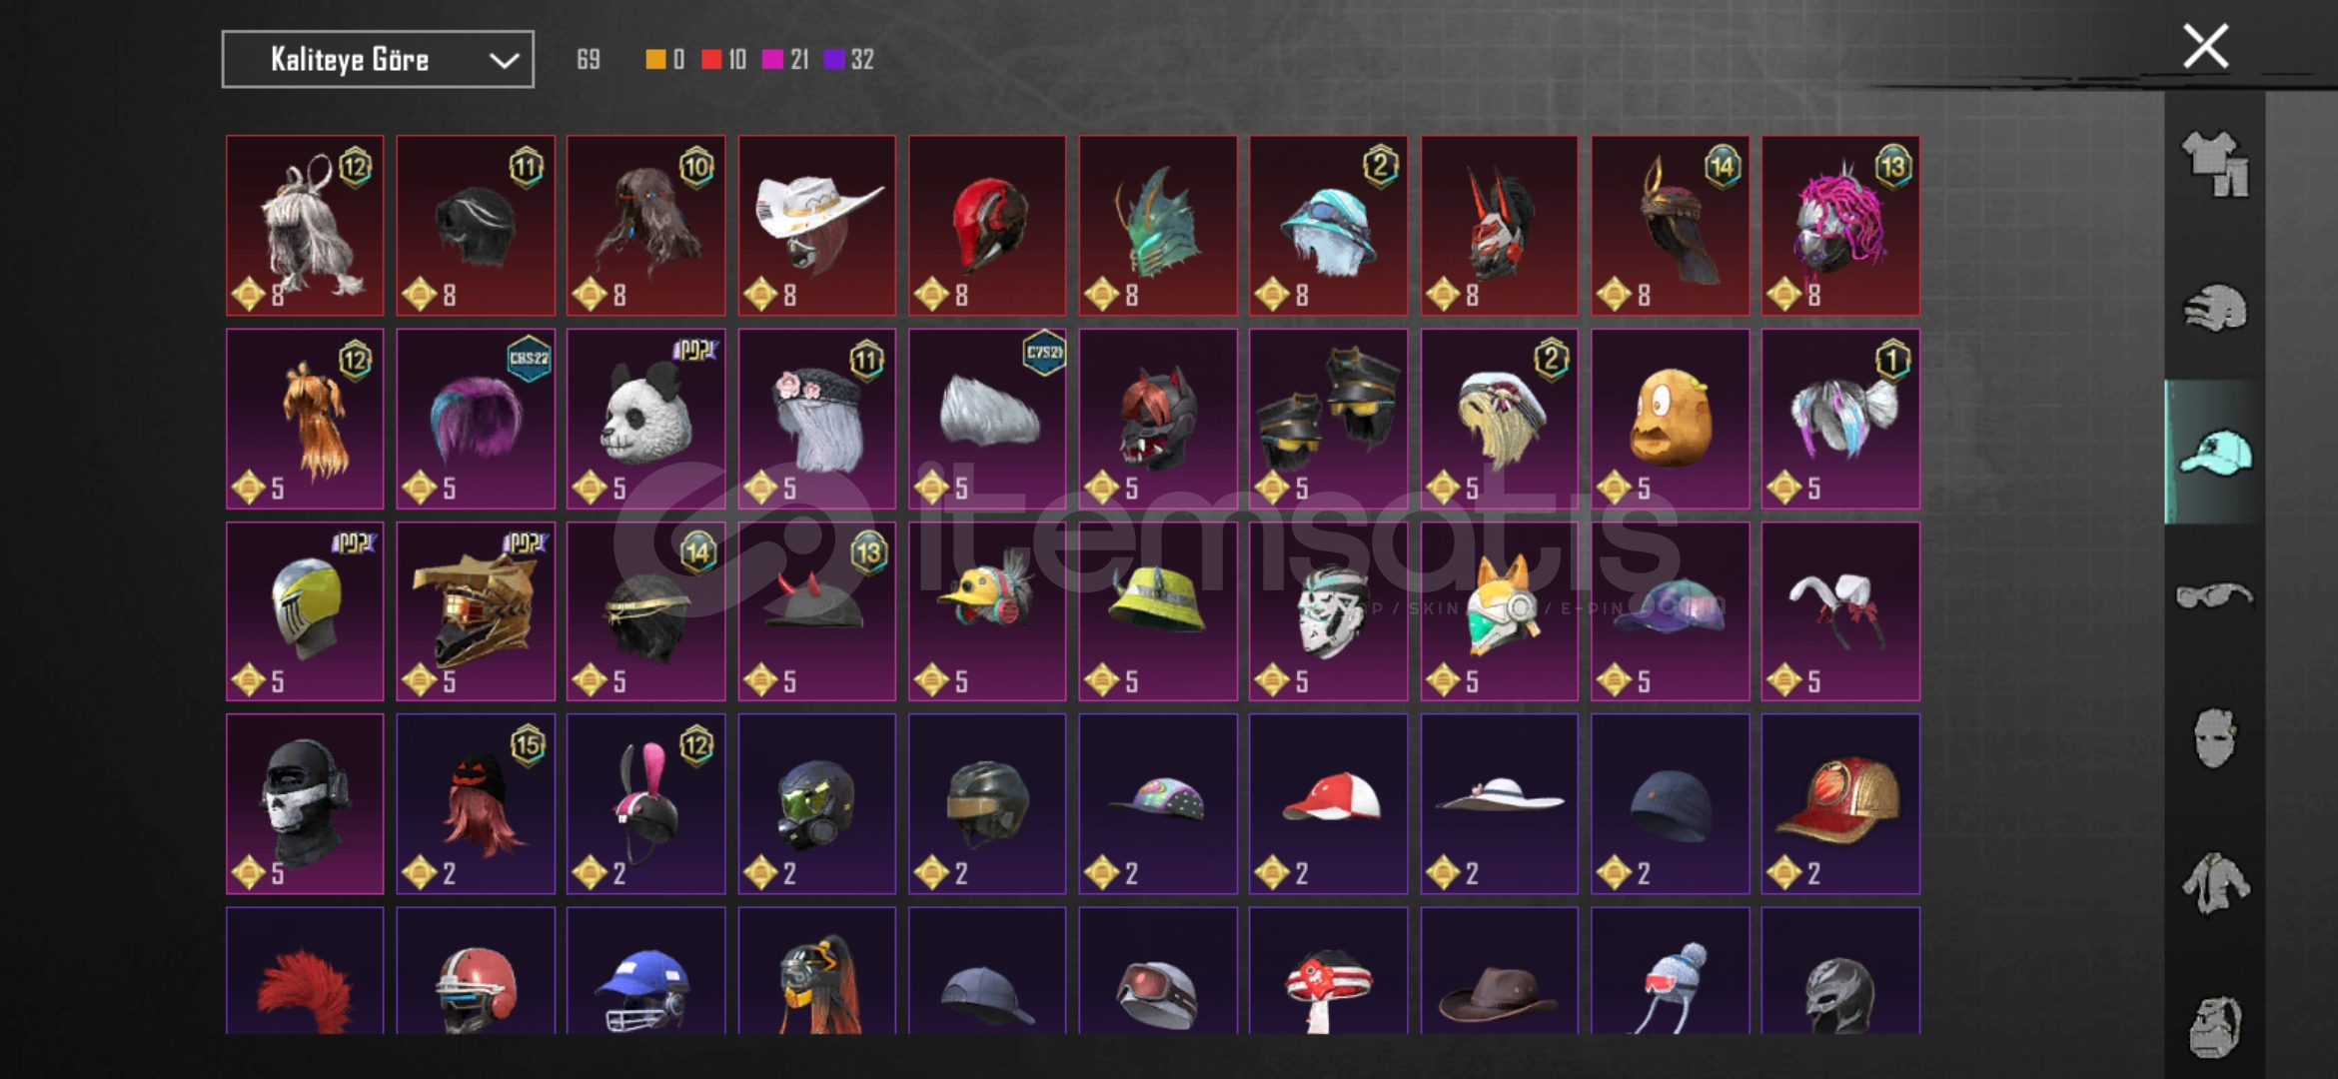Expand sort options via the chevron arrow
The image size is (2338, 1079).
pos(504,61)
